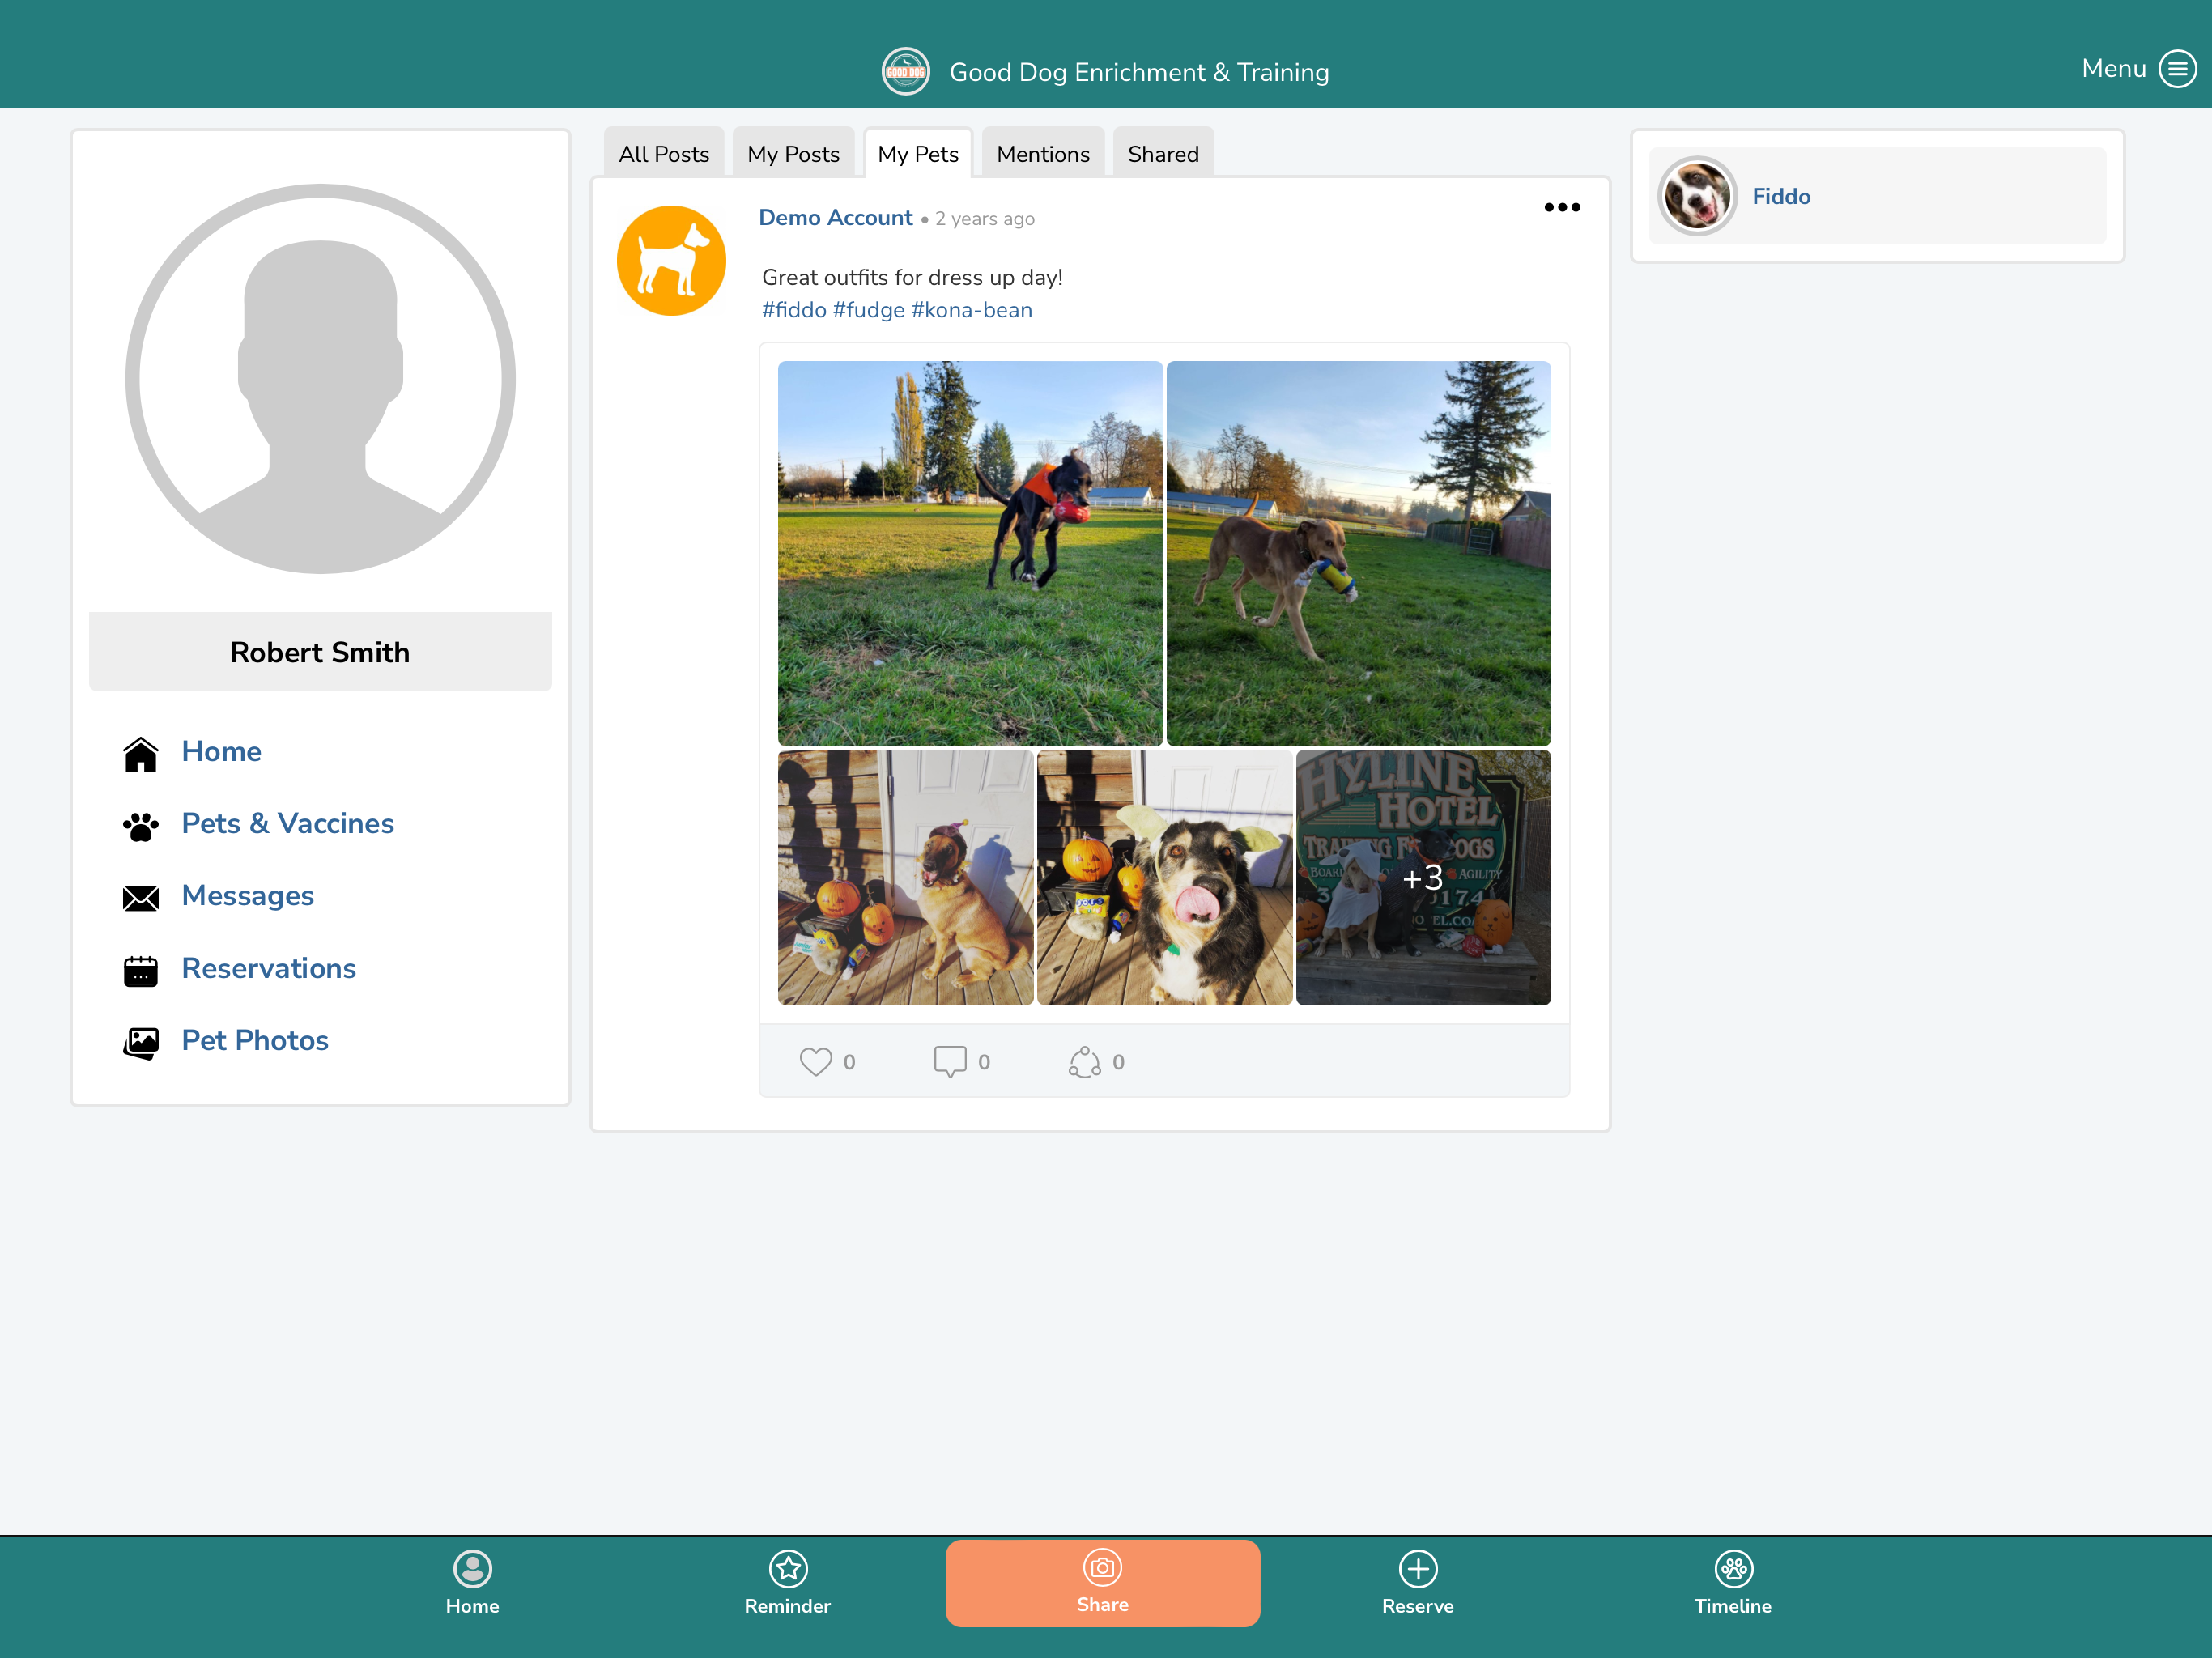2212x1658 pixels.
Task: Click the 'Great outfits for dress up day!' text
Action: [x=912, y=277]
